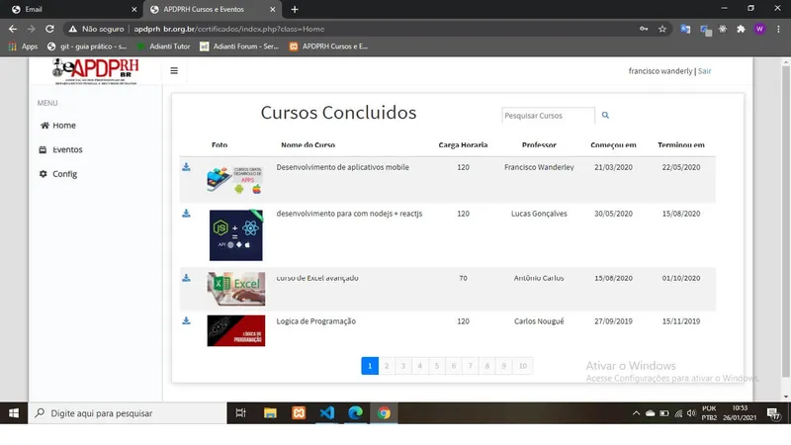The image size is (791, 445).
Task: Open the Chrome three-dot menu
Action: 778,29
